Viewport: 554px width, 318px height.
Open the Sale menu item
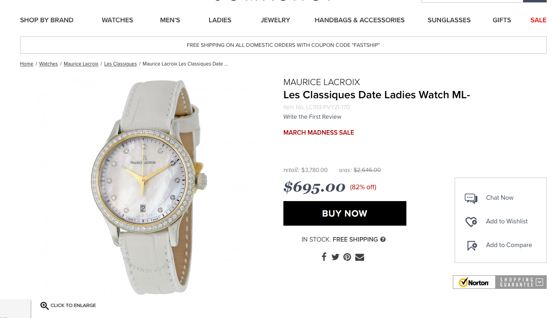click(x=538, y=20)
